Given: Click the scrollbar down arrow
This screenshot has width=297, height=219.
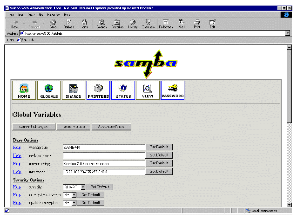Looking at the screenshot, I should click(289, 205).
